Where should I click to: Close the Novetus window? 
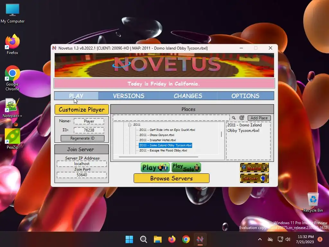pos(271,48)
